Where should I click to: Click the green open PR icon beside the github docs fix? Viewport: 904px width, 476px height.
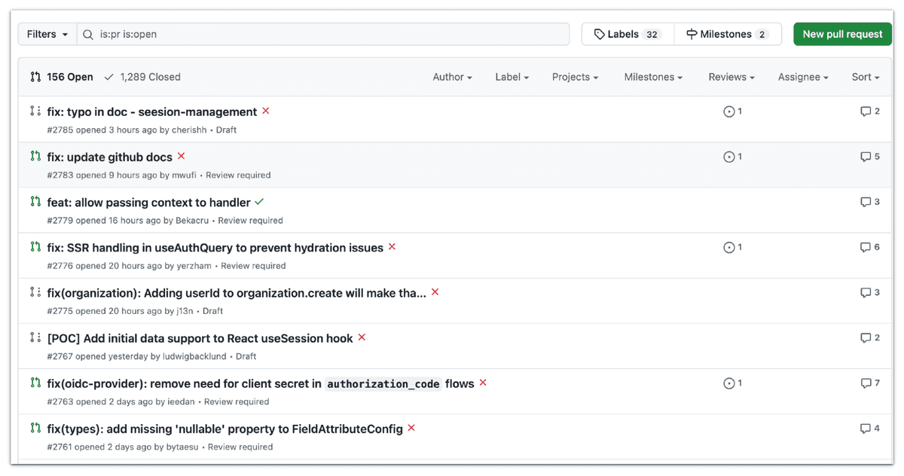click(35, 157)
